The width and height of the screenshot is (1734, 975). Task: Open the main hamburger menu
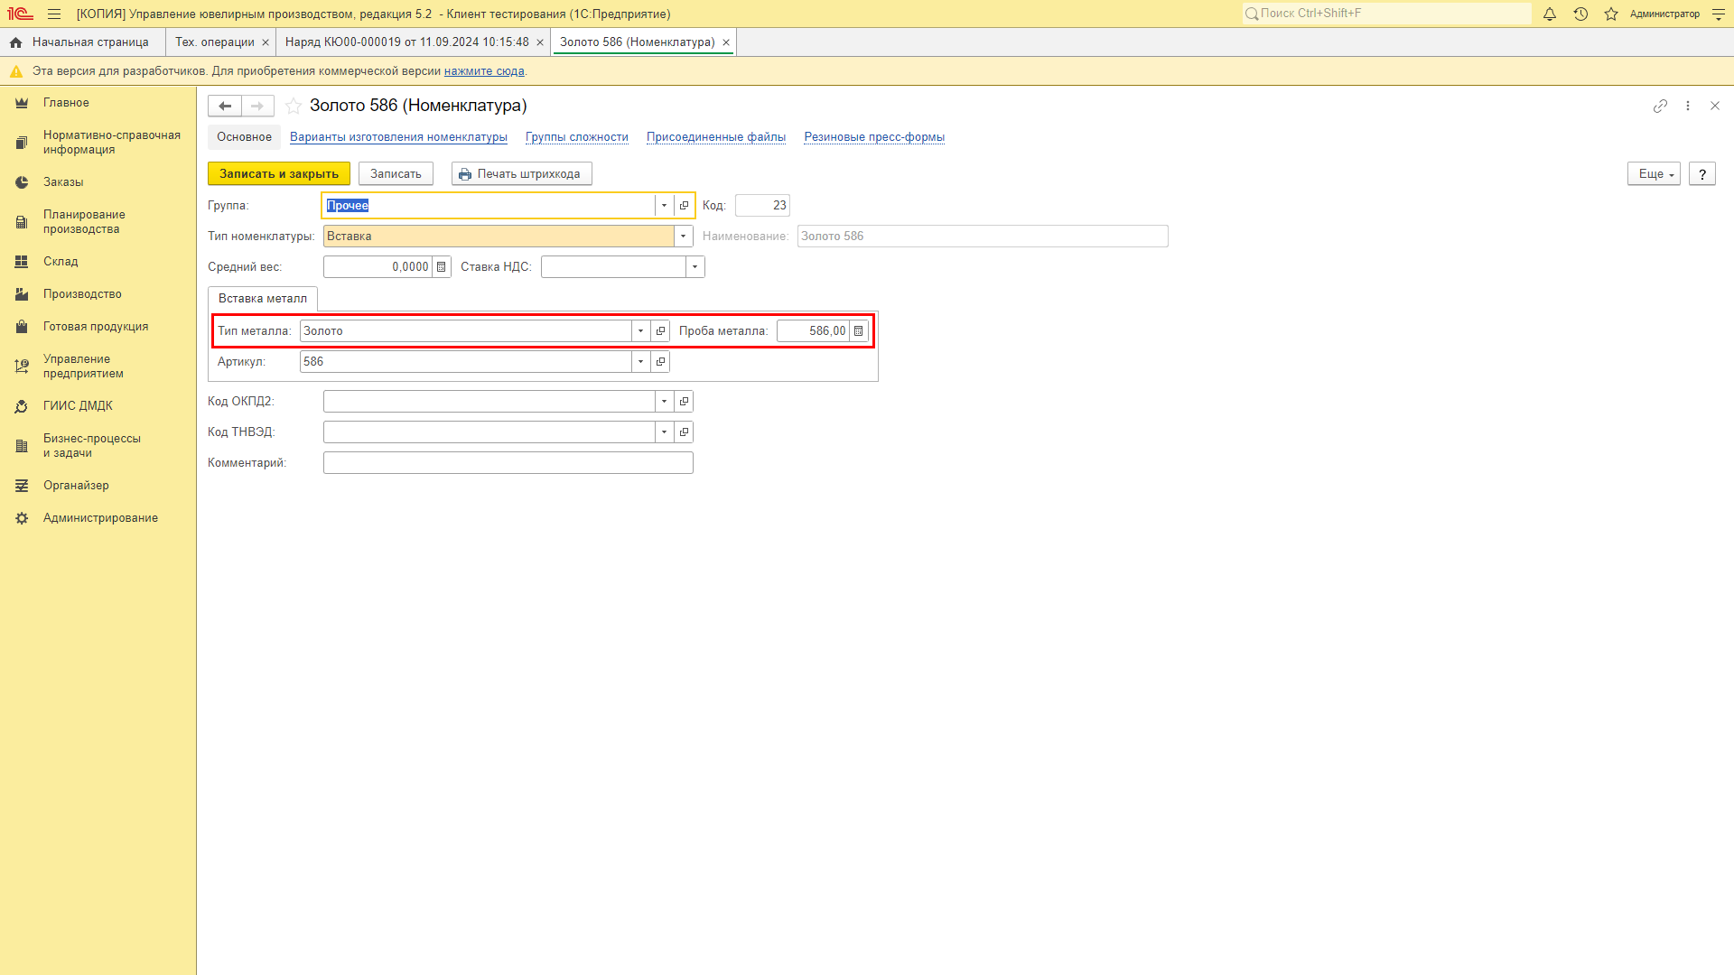click(x=54, y=14)
